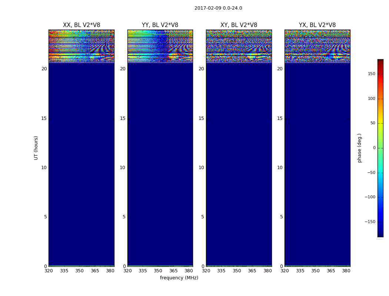Click the −150 tick label on colorbar

click(x=370, y=222)
